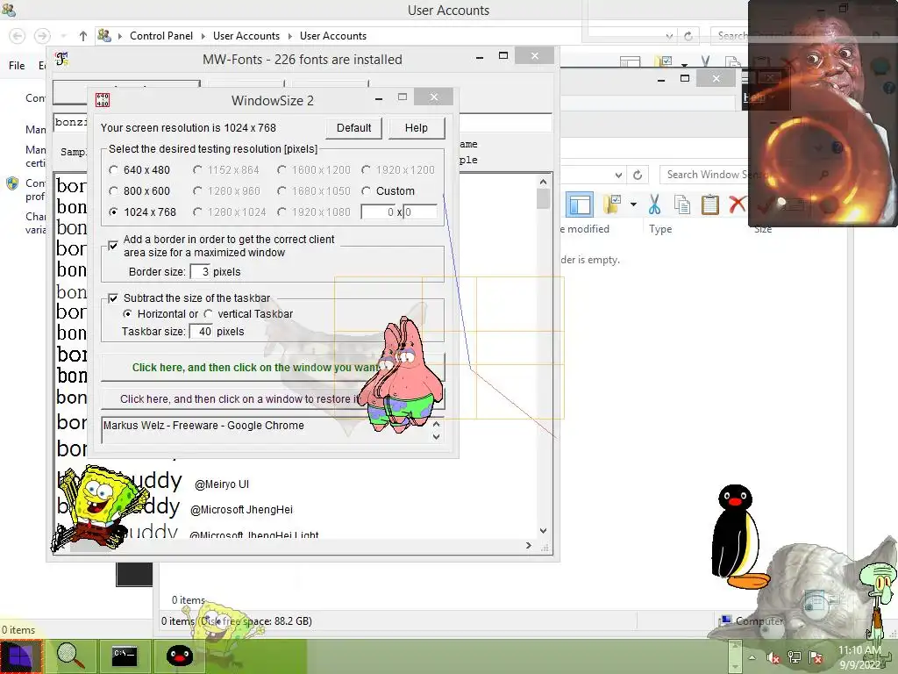Select the 800 x 600 resolution radio button

coord(113,190)
